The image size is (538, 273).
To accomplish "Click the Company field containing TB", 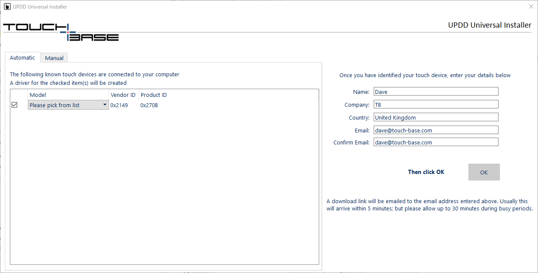I will [x=436, y=104].
